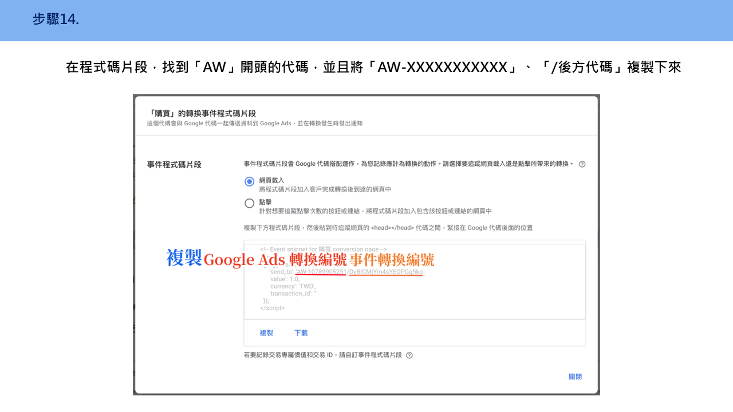Click the 'currency': 'TWD' code line

click(293, 286)
